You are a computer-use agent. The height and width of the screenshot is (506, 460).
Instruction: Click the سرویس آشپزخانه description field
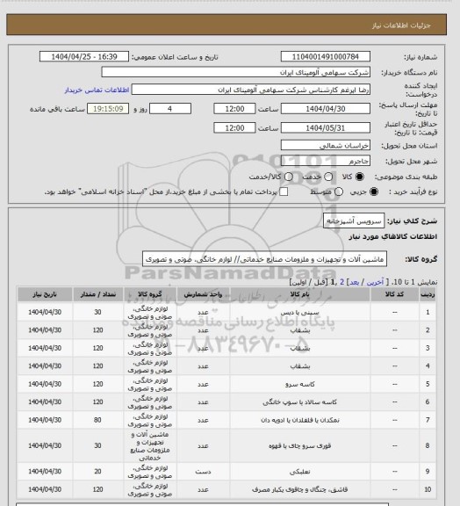pos(354,220)
